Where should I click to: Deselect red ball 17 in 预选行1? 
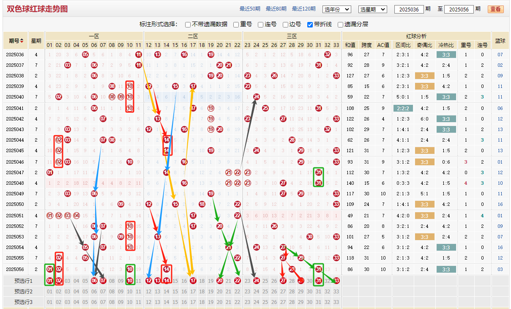pyautogui.click(x=193, y=281)
